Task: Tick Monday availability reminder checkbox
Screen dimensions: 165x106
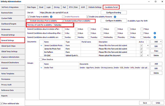Action: pos(76,37)
